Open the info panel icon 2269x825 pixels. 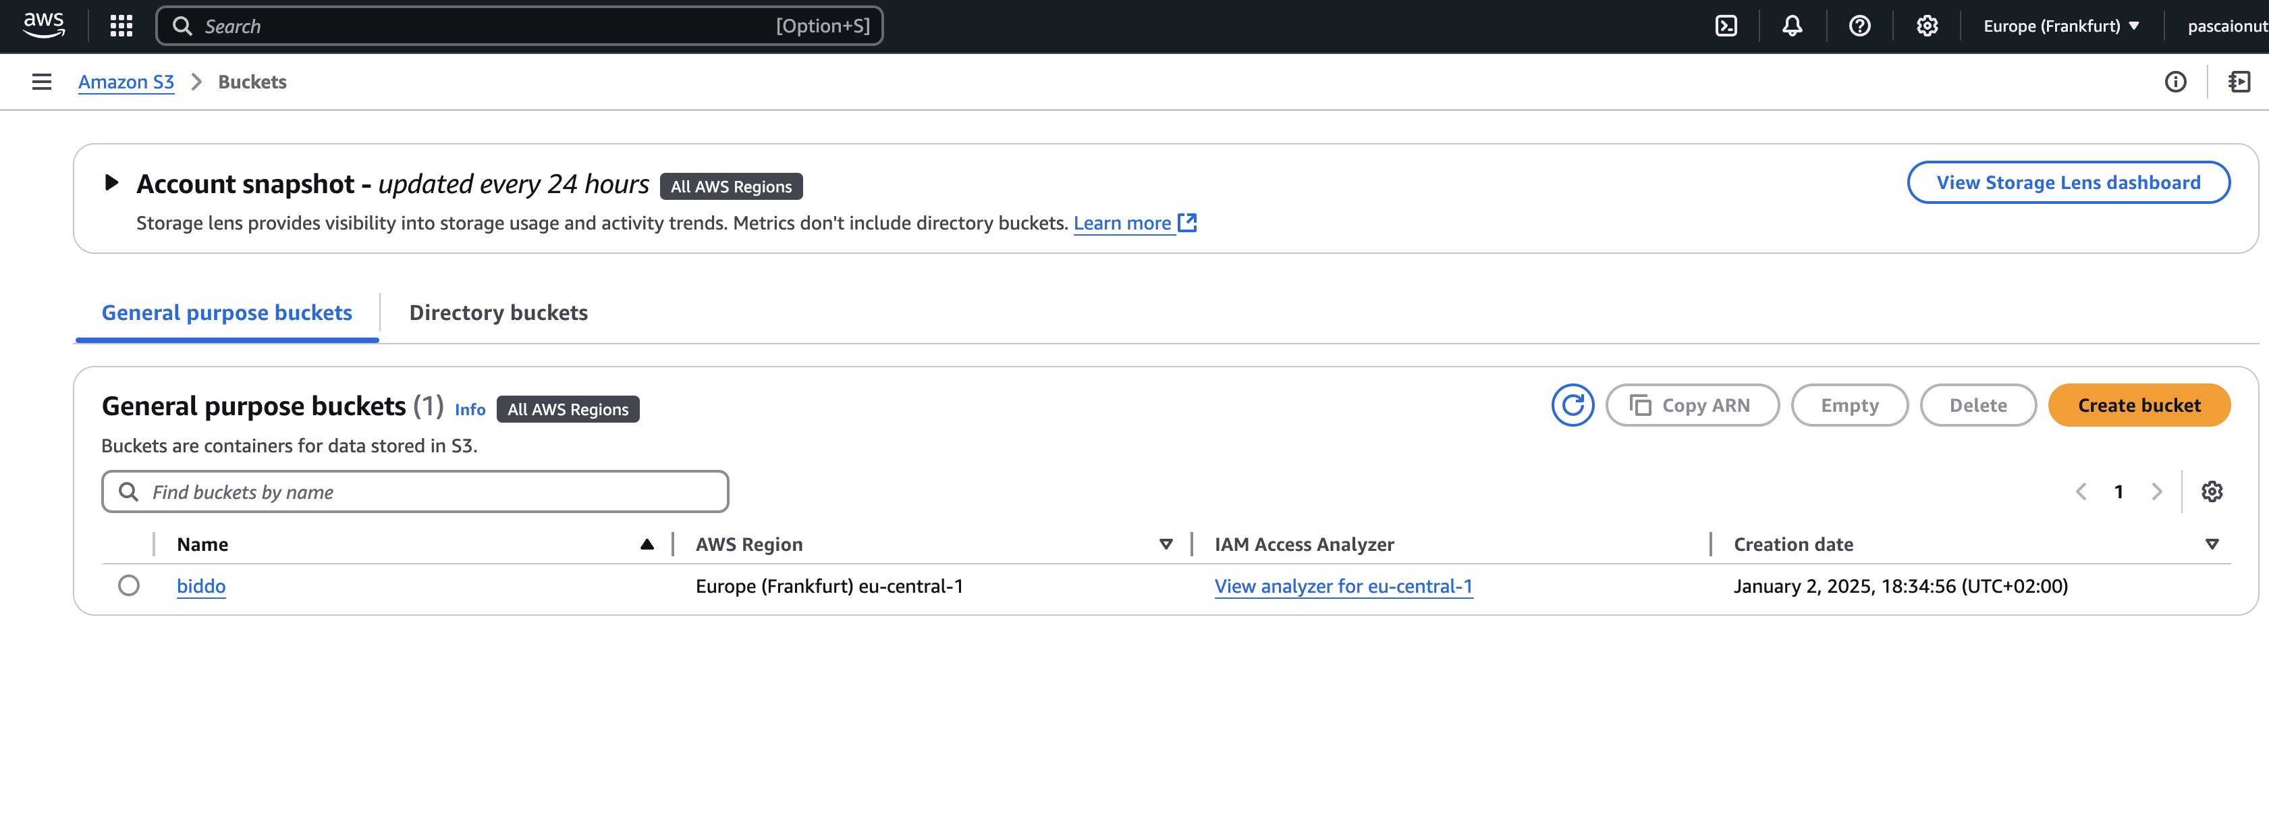tap(2176, 82)
